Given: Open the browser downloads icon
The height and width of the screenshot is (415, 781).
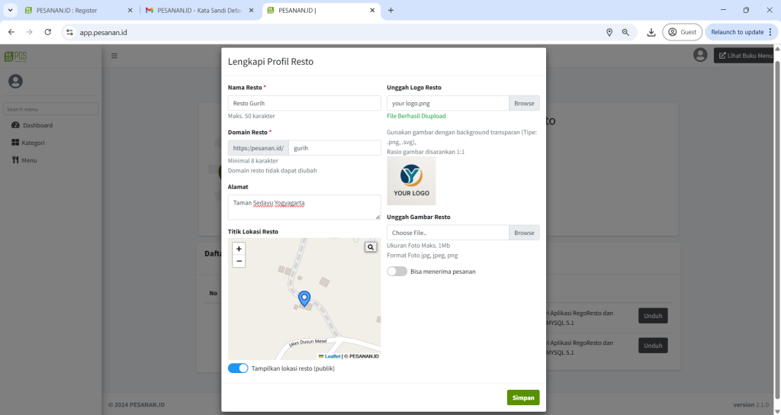Looking at the screenshot, I should [651, 32].
